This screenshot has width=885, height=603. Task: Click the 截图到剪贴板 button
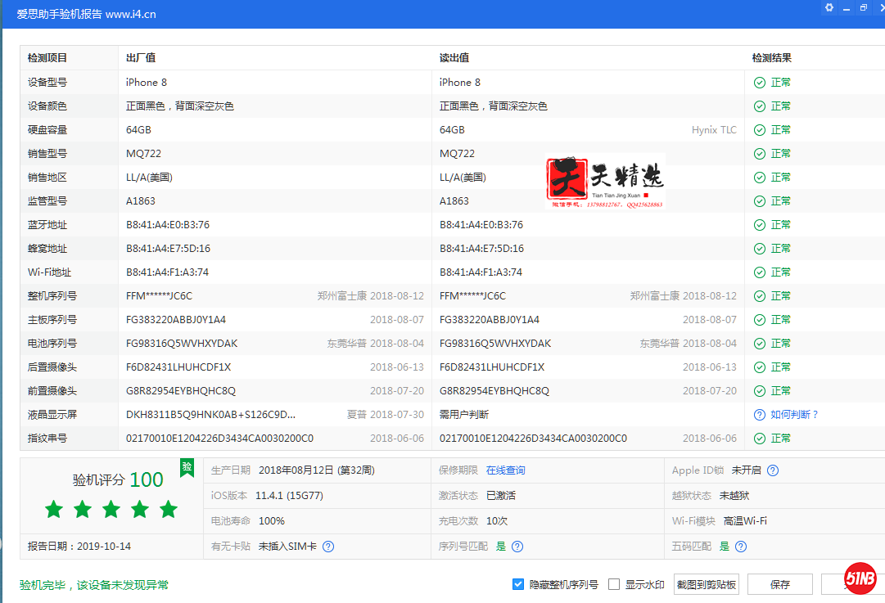706,583
